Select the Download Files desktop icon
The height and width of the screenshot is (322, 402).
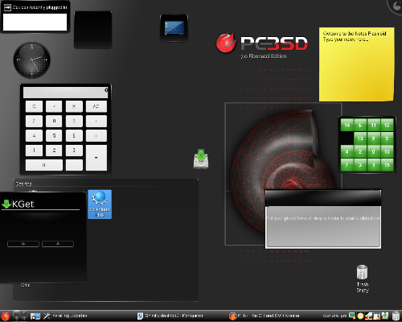(x=100, y=204)
